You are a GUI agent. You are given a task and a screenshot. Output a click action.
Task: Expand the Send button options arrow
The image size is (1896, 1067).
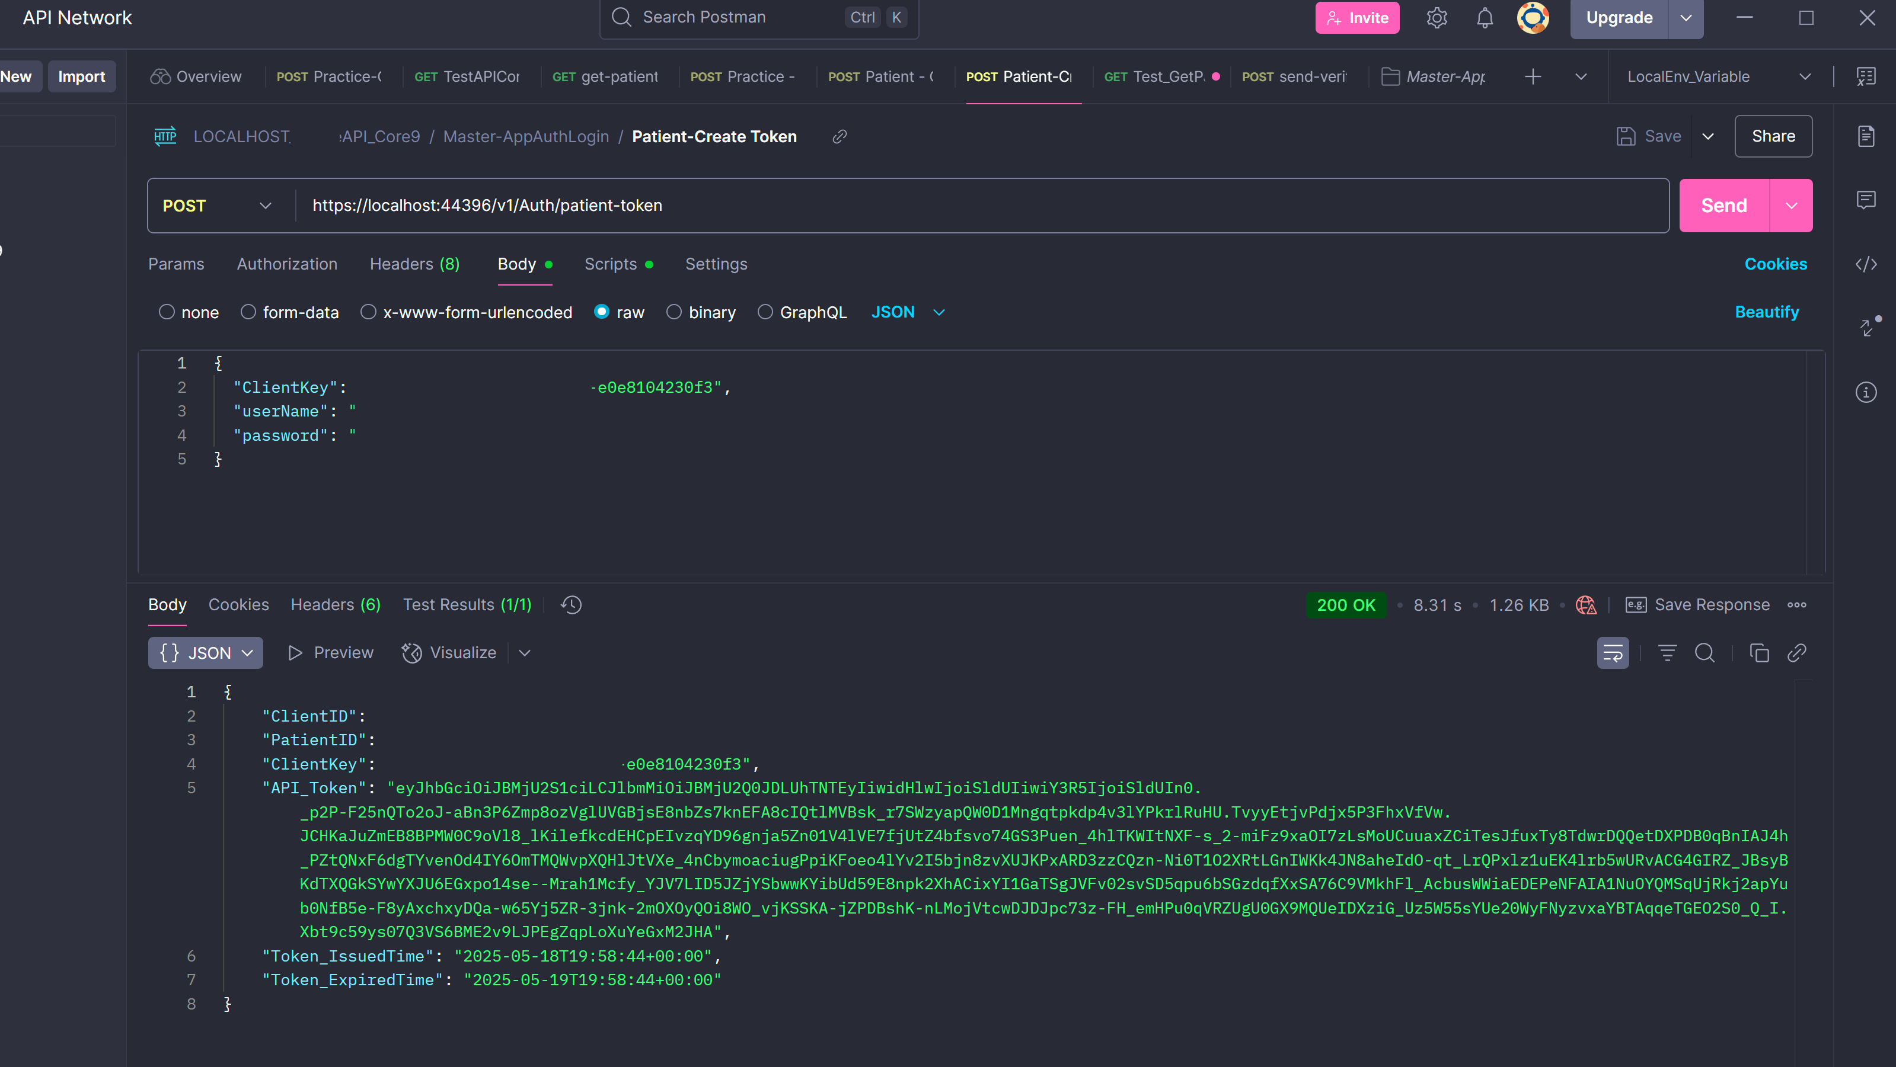[x=1790, y=206]
